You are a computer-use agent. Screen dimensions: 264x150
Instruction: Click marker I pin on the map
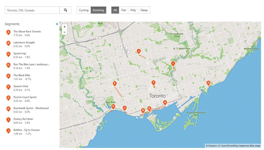[x=173, y=63]
